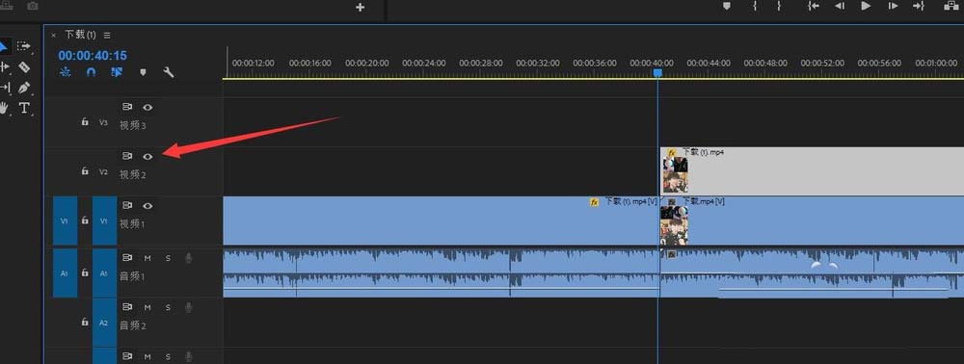Screen dimensions: 964x364
Task: Toggle sync lock for 音频1 track
Action: pos(127,258)
